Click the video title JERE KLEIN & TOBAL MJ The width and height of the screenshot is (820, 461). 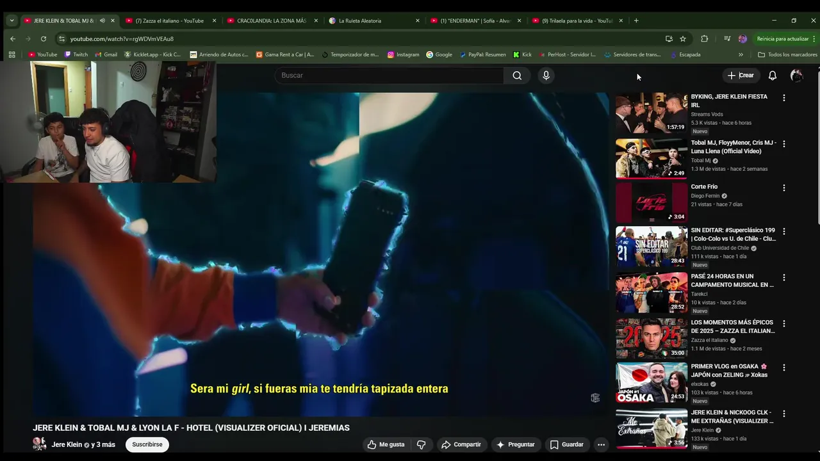click(191, 428)
